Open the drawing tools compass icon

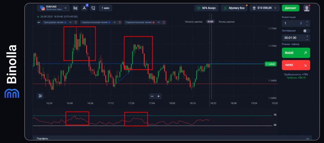coord(84,8)
